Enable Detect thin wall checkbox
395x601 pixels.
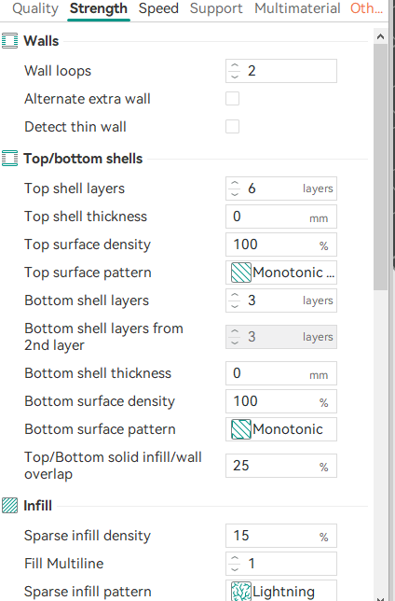click(x=232, y=127)
